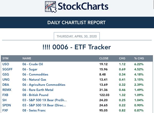Select the GSG ticker symbol
The image size is (154, 113).
[x=6, y=74]
